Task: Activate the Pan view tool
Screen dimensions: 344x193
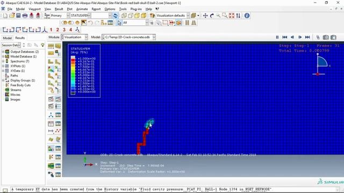Action: pyautogui.click(x=205, y=16)
